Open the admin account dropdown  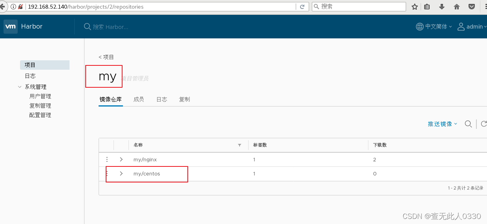click(x=476, y=27)
